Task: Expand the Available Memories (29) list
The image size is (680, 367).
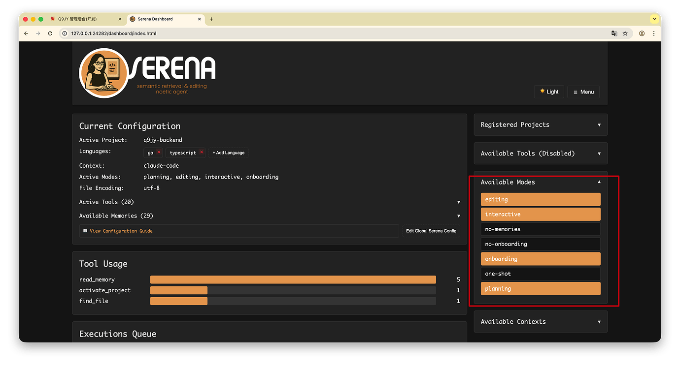Action: [270, 215]
